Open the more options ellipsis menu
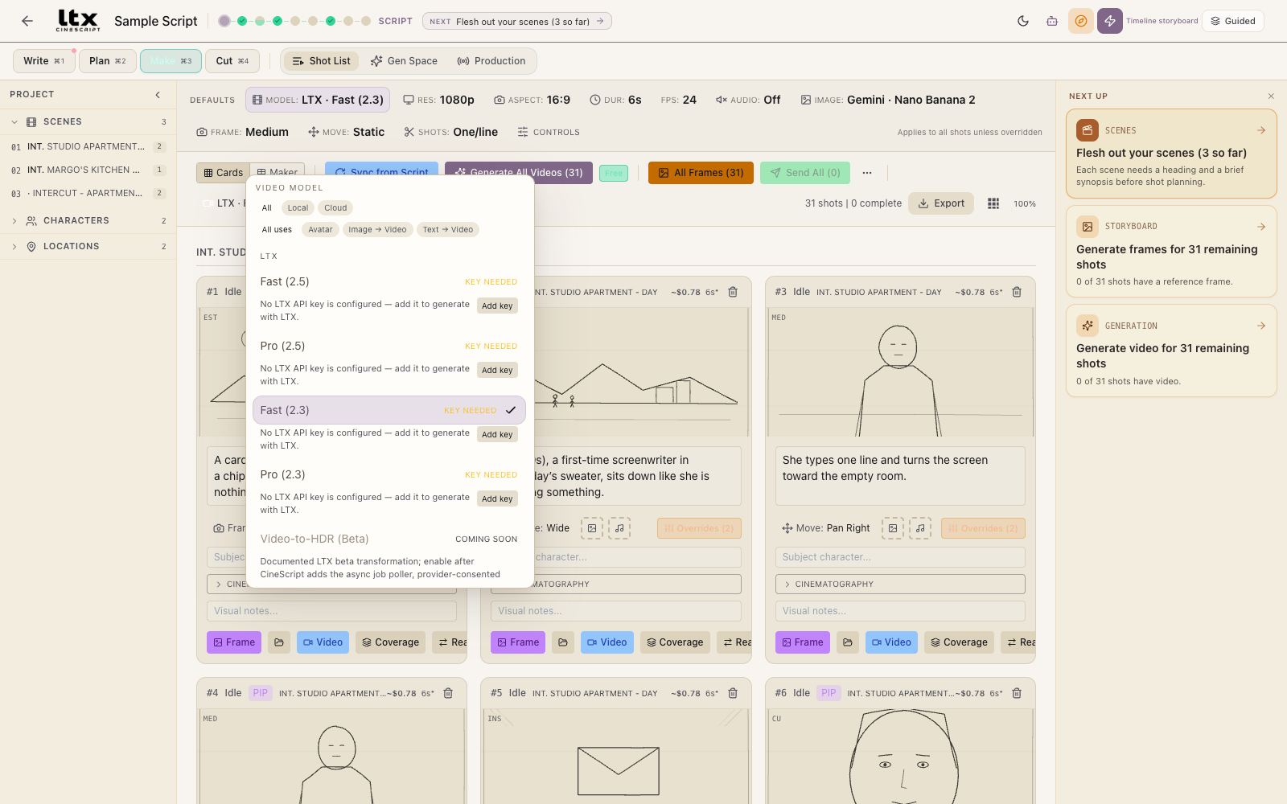Screen dimensions: 1287x804 [867, 173]
